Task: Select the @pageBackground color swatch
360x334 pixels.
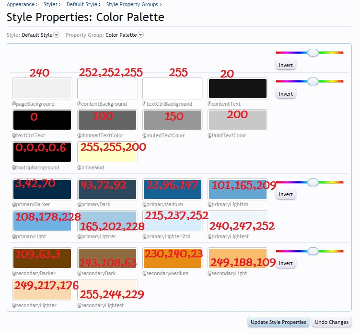Action: pos(42,89)
